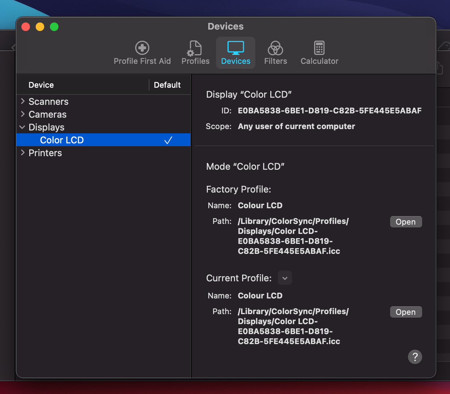
Task: Click the Printers label in the device list
Action: (45, 153)
